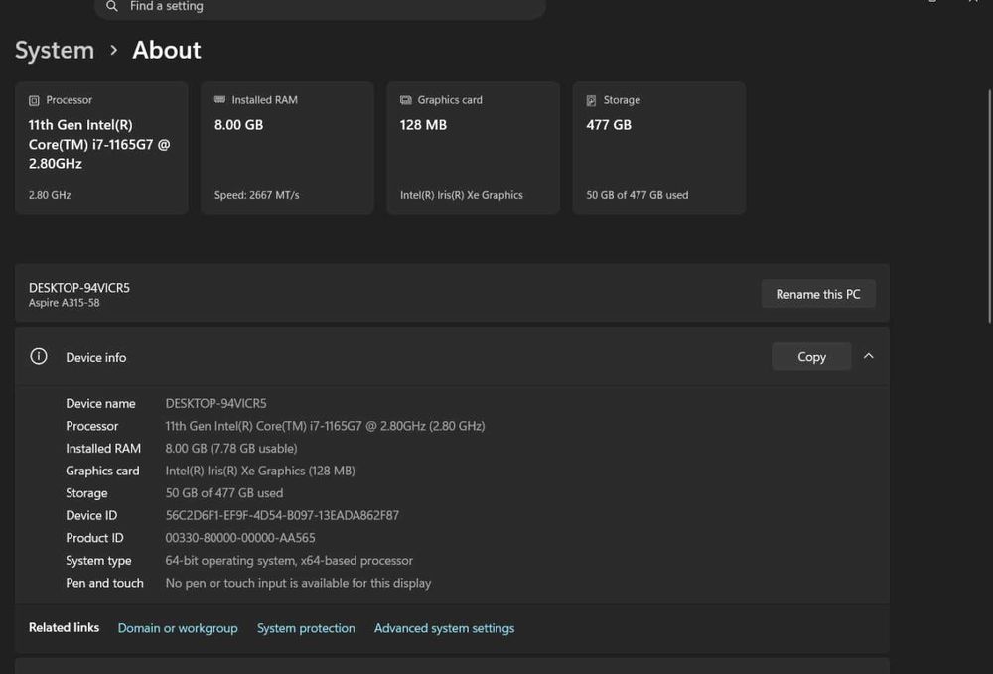Select the 8.00 GB Installed RAM card

point(287,148)
